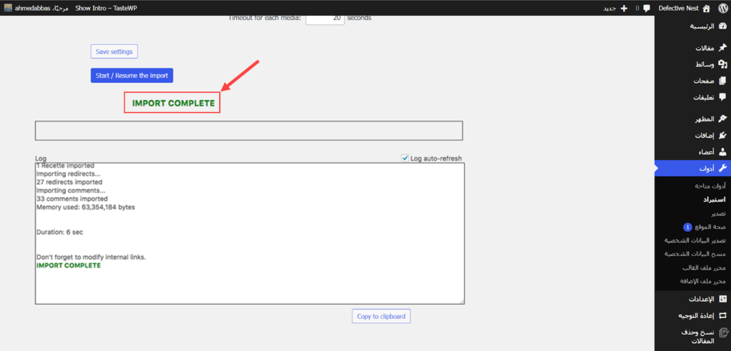This screenshot has width=731, height=351.
Task: Click "Don't forget to modify internal links." line
Action: coord(91,258)
